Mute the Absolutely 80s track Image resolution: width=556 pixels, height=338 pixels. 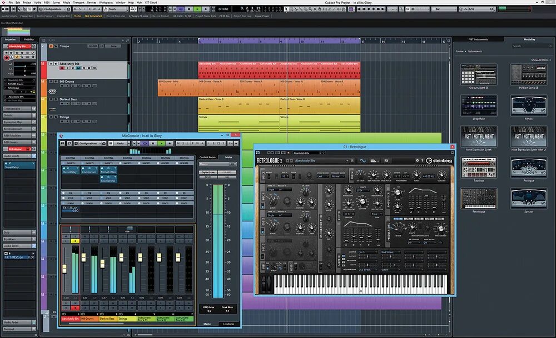pyautogui.click(x=51, y=64)
